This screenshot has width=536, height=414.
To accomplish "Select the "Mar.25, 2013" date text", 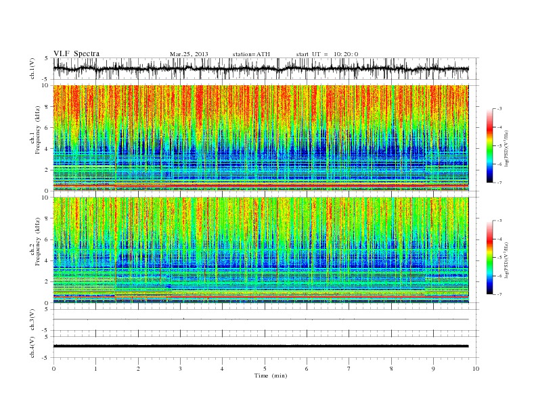I will [x=189, y=54].
